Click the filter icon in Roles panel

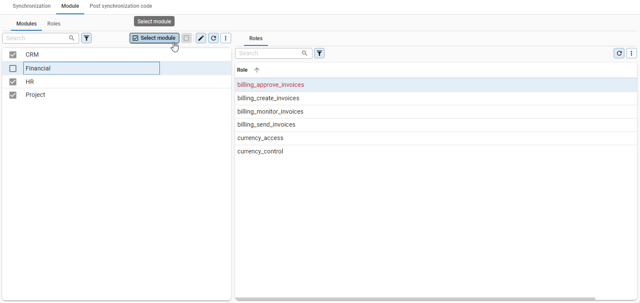[x=319, y=53]
